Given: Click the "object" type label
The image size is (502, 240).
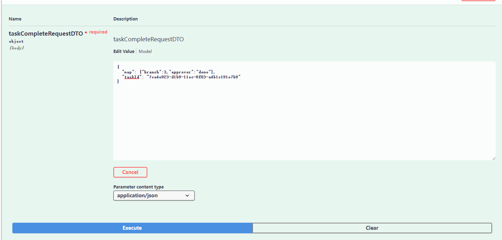Looking at the screenshot, I should click(x=16, y=42).
